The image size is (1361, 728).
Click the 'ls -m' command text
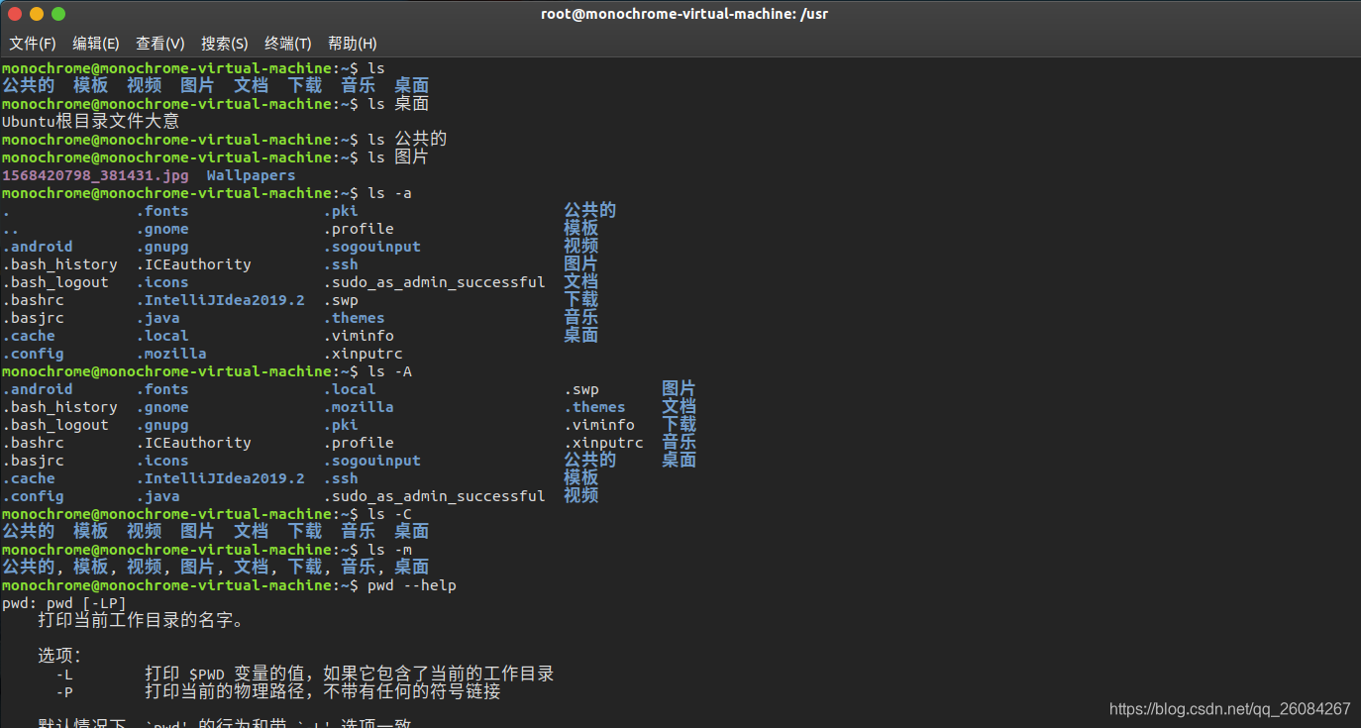(389, 550)
